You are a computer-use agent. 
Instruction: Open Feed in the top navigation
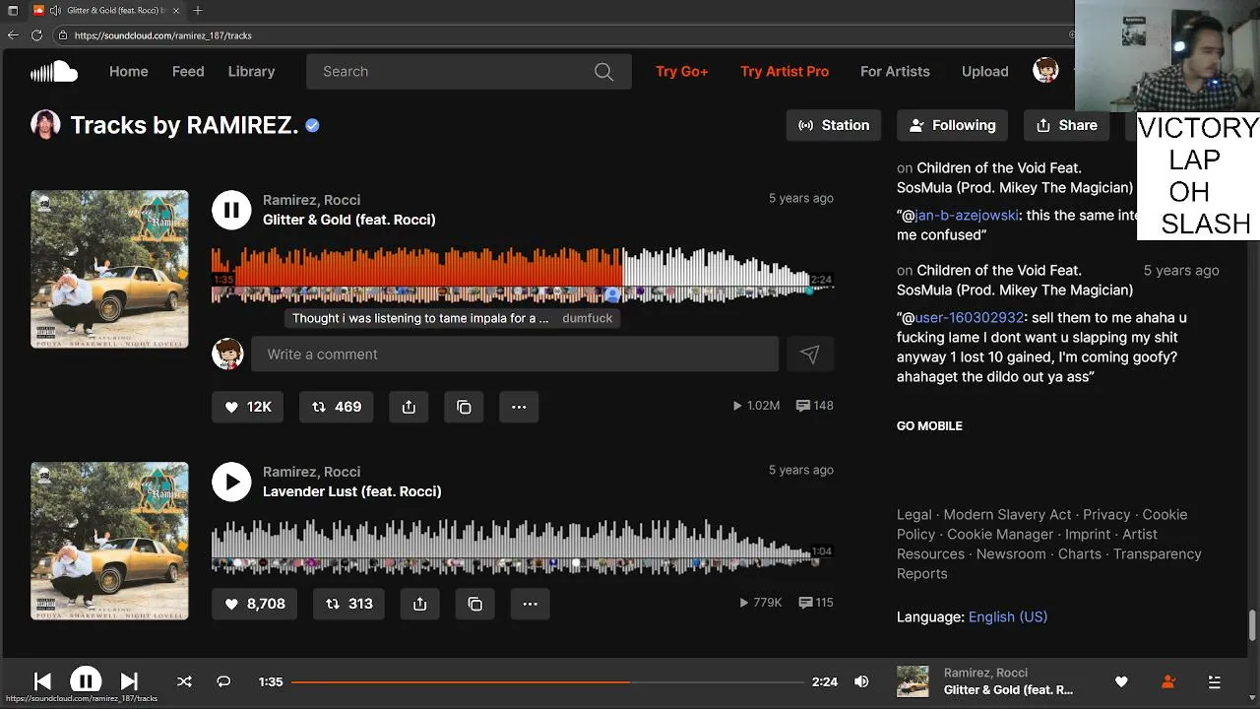[x=188, y=72]
